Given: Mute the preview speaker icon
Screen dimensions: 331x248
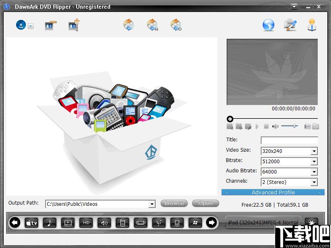Looking at the screenshot, I should tap(275, 126).
